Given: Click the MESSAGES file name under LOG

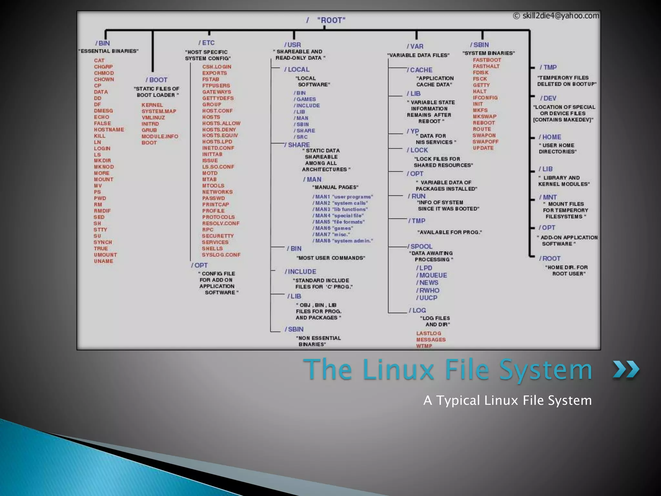Looking at the screenshot, I should coord(431,340).
